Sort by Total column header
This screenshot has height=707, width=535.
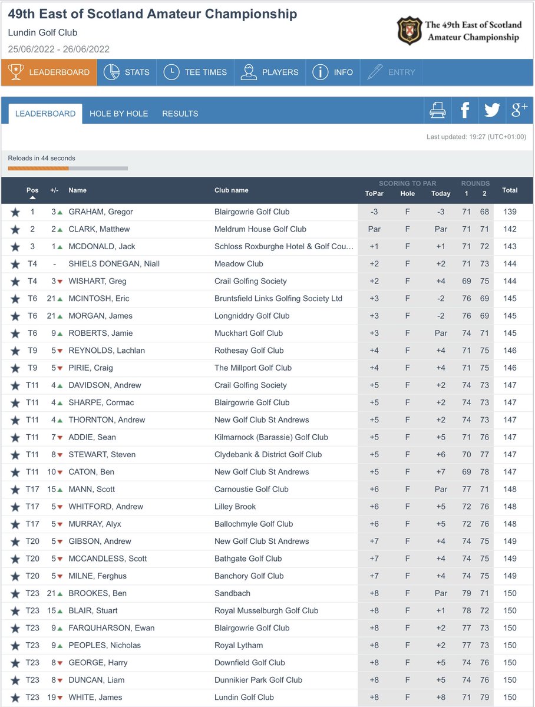click(x=510, y=190)
